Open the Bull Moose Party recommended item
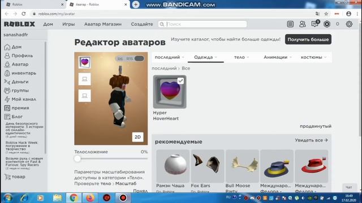The width and height of the screenshot is (362, 203). (242, 166)
